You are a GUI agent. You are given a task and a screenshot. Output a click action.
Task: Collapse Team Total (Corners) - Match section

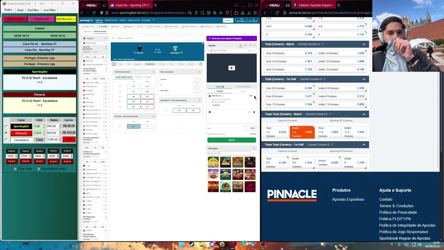click(364, 114)
